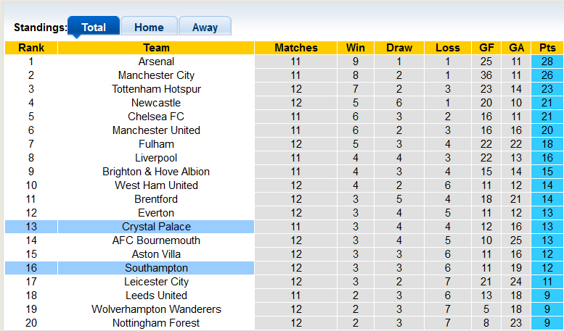Image resolution: width=564 pixels, height=331 pixels.
Task: Click the Matches column header
Action: pos(296,48)
